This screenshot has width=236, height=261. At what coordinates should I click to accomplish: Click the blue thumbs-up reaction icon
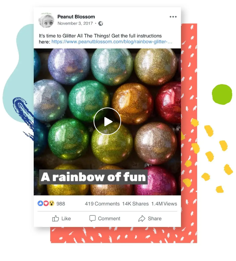click(40, 203)
